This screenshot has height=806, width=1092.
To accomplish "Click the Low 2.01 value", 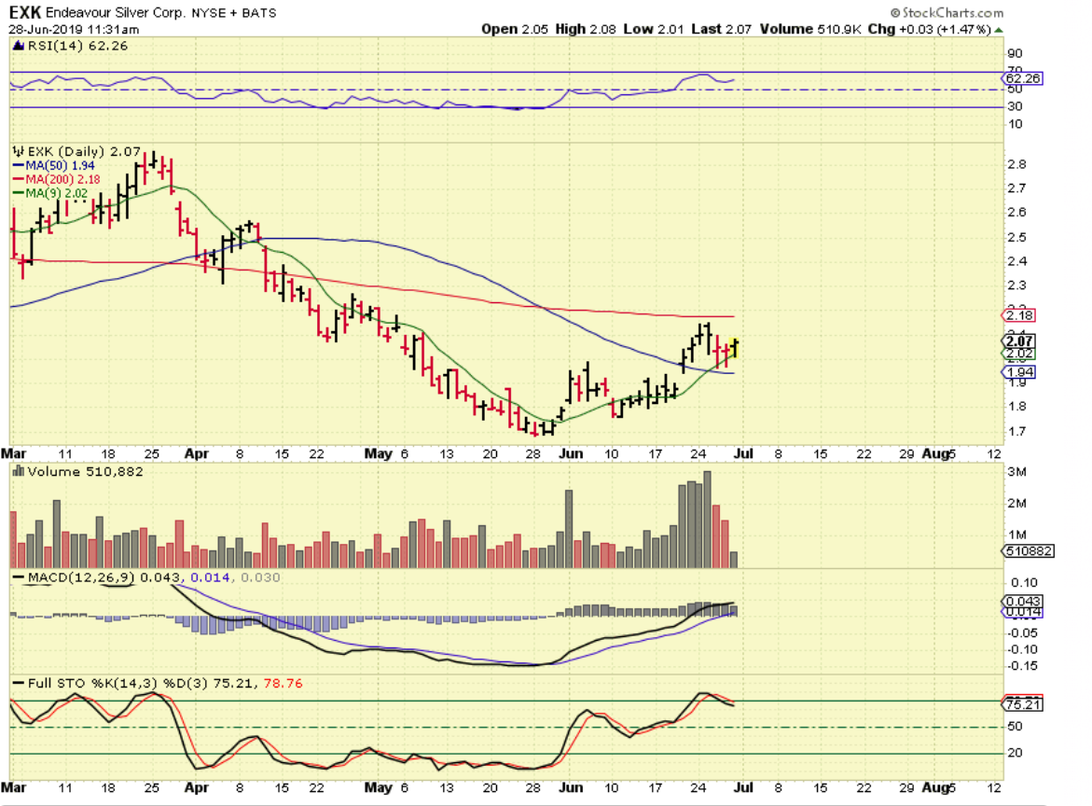I will point(654,29).
